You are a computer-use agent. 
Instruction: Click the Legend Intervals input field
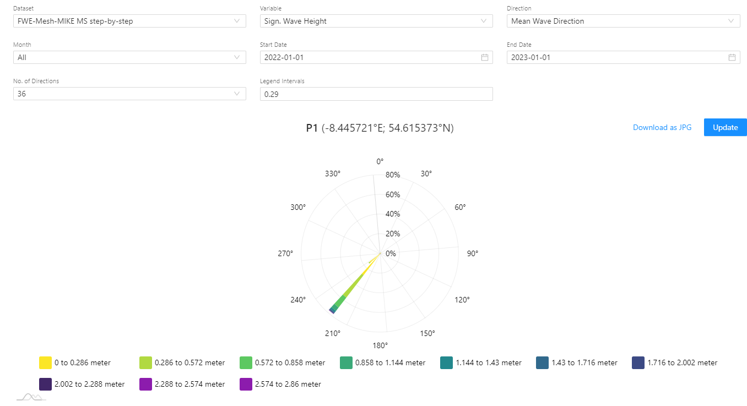pyautogui.click(x=376, y=94)
